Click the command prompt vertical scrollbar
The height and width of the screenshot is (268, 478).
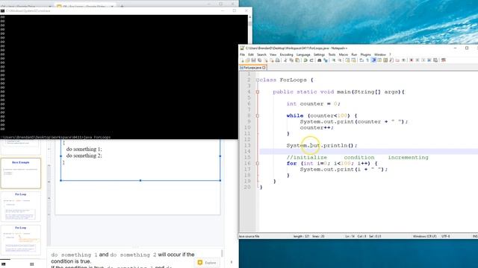[x=250, y=76]
